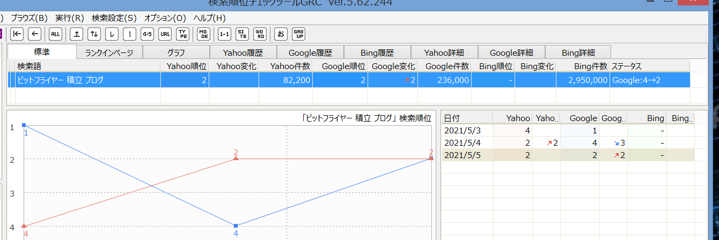Image resolution: width=719 pixels, height=240 pixels.
Task: Select the 2021/5/5 history row
Action: pos(568,155)
